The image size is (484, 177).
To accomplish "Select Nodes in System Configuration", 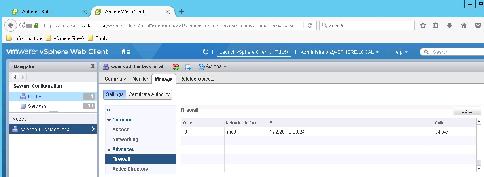I will 53,96.
